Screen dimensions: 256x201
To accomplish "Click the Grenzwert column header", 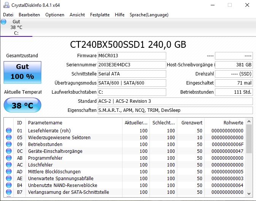I will tap(191, 123).
